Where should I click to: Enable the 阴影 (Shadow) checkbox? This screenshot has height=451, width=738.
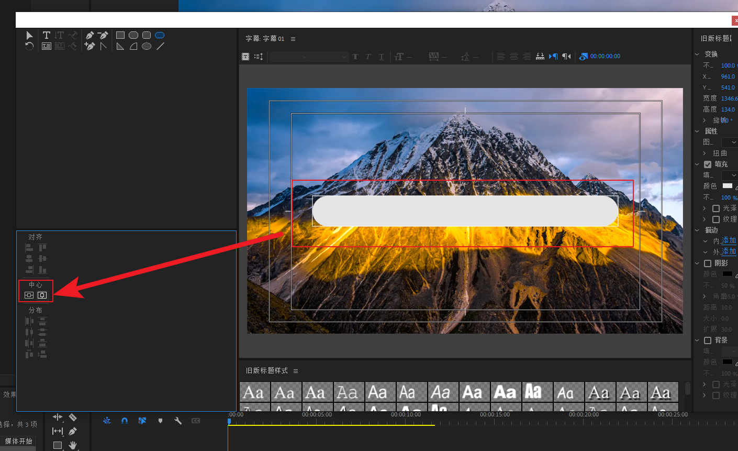(708, 263)
